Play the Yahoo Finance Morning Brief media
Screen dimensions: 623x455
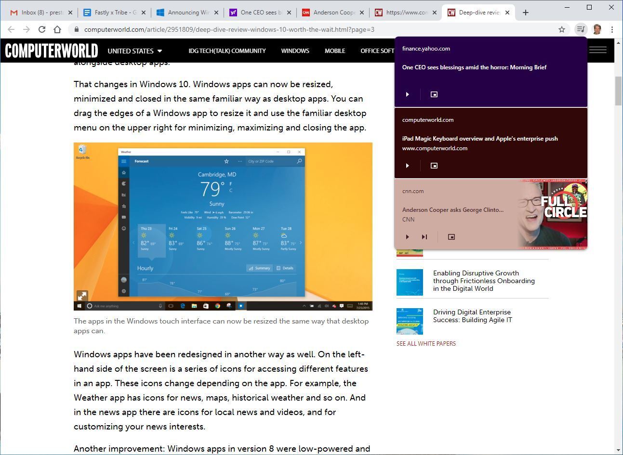click(407, 94)
